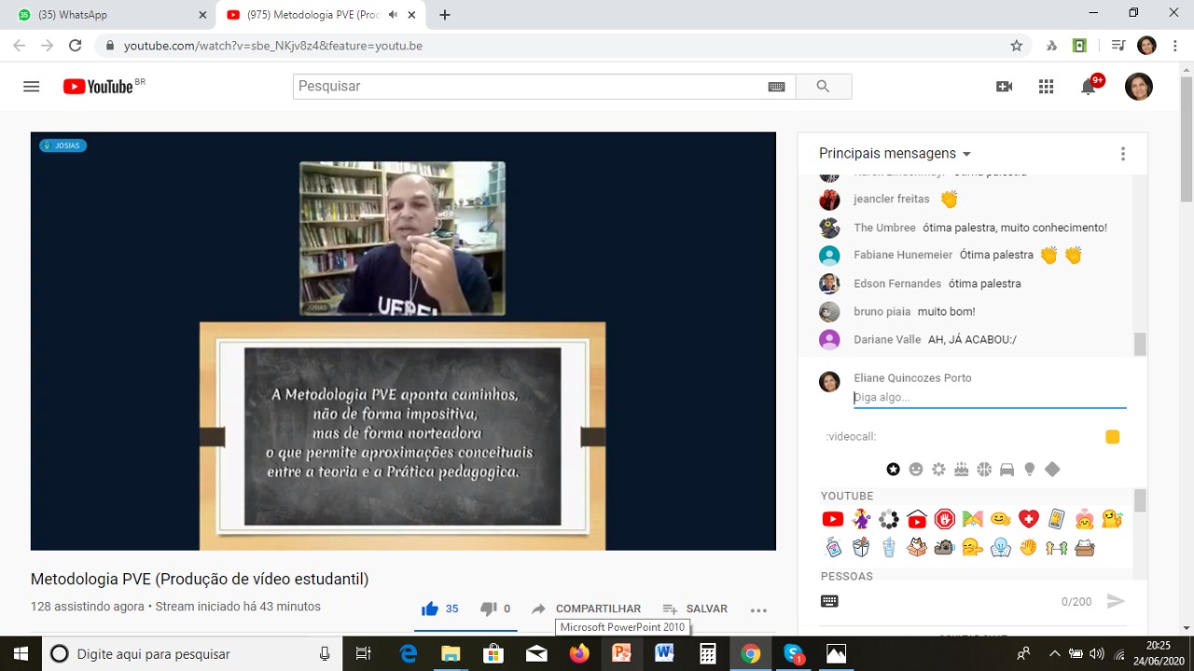
Task: Open the on-screen keyboard in search bar
Action: coord(776,87)
